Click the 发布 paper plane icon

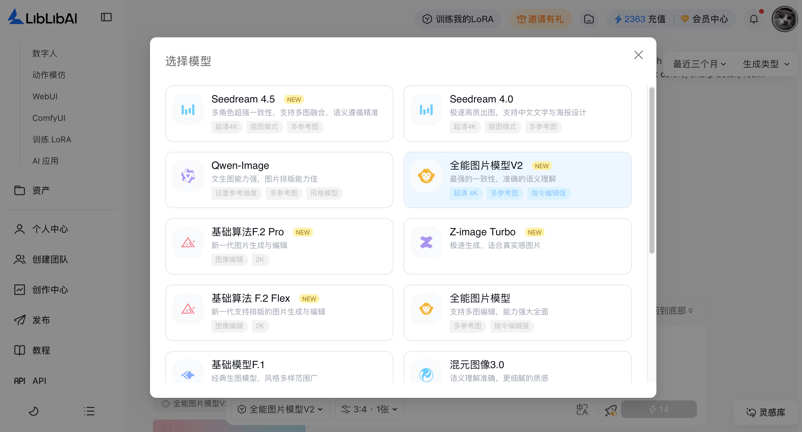(x=20, y=320)
